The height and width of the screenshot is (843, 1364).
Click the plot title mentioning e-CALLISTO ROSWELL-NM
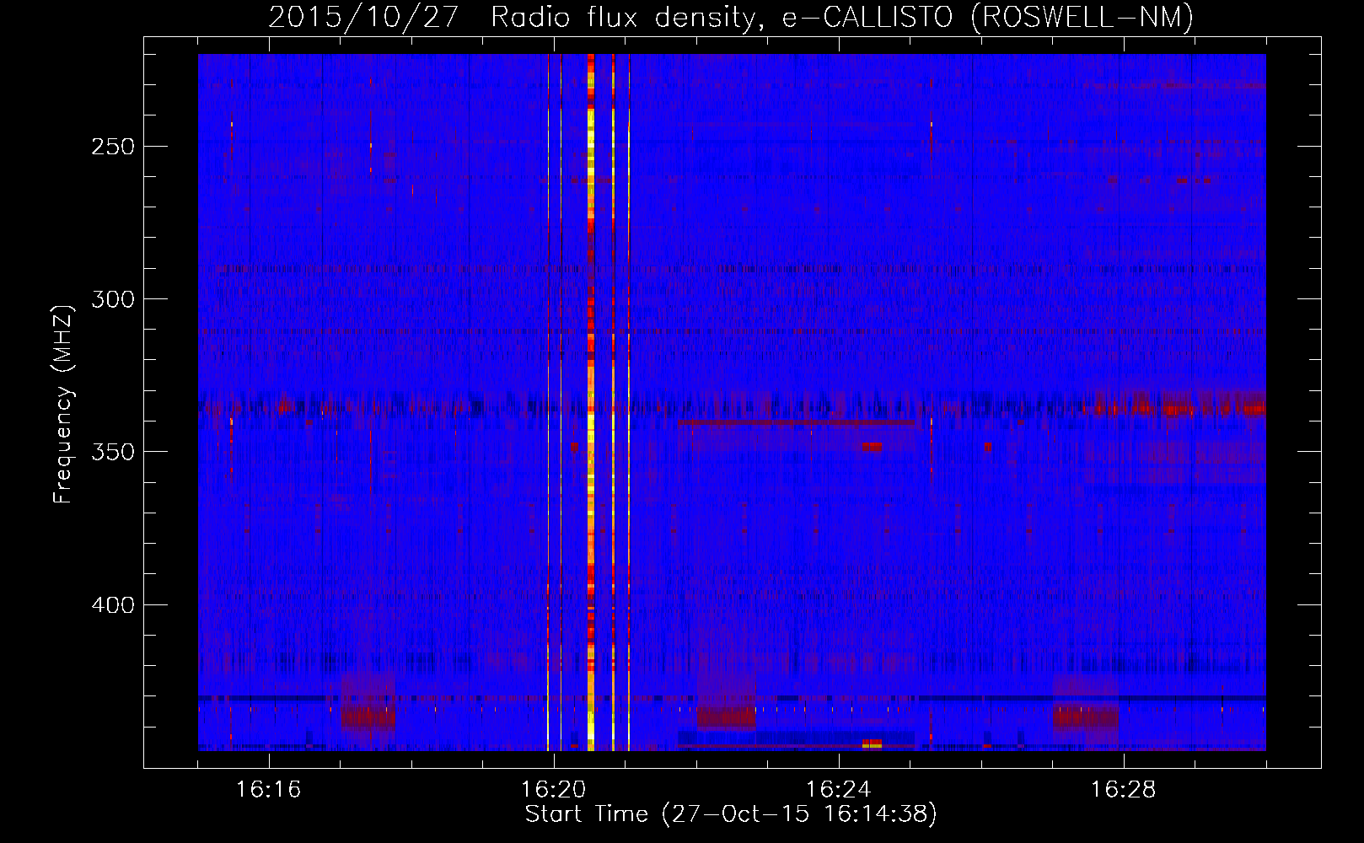click(x=731, y=18)
